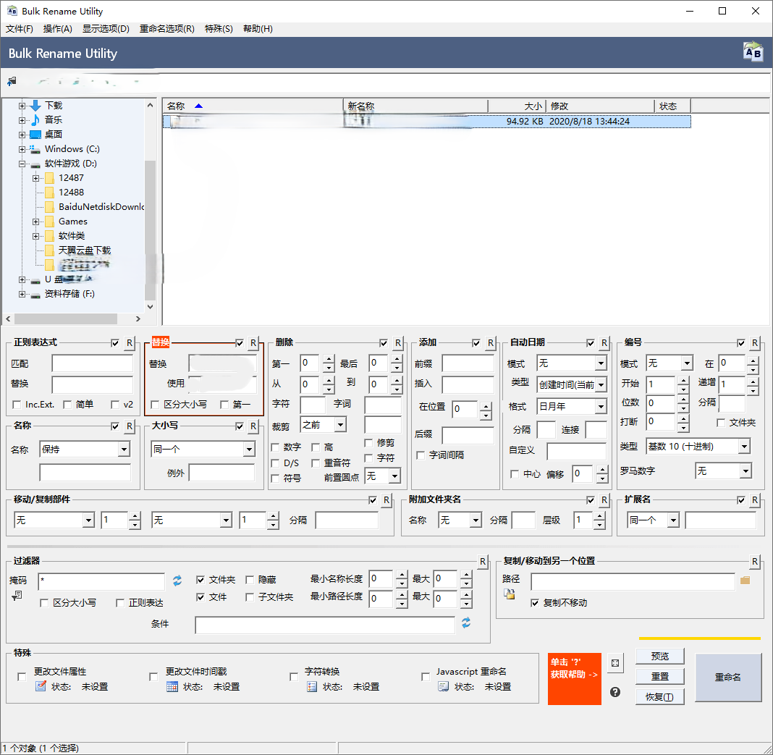
Task: Reset the 过滤器 panel with its R button
Action: click(483, 561)
